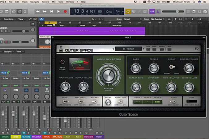
Task: Open the Editors scissors icon
Action: (25, 12)
